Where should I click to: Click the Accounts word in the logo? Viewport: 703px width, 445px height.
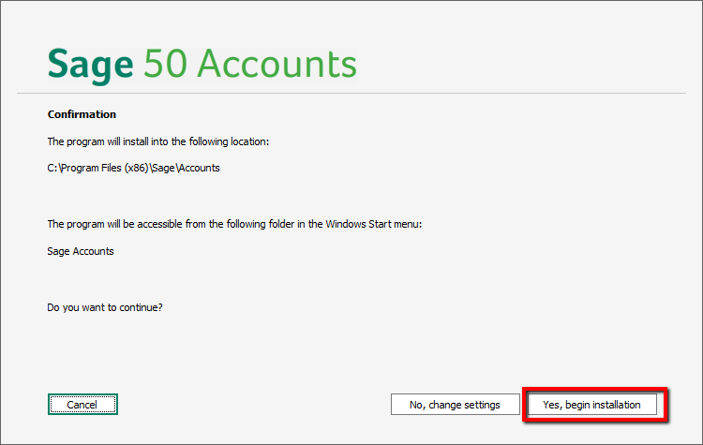pos(277,64)
